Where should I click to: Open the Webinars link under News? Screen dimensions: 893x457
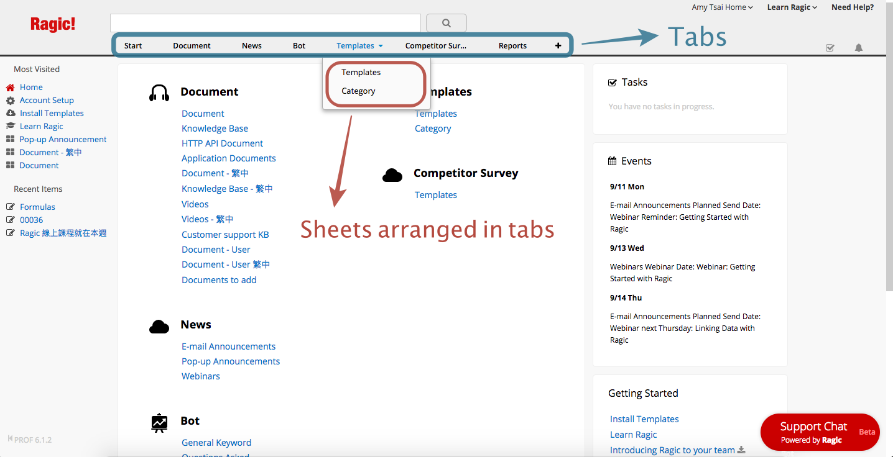tap(200, 376)
